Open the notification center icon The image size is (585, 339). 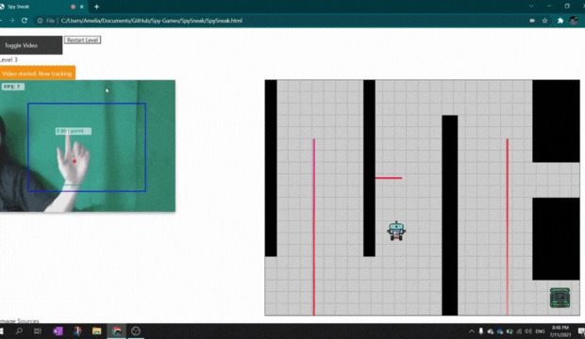[581, 331]
